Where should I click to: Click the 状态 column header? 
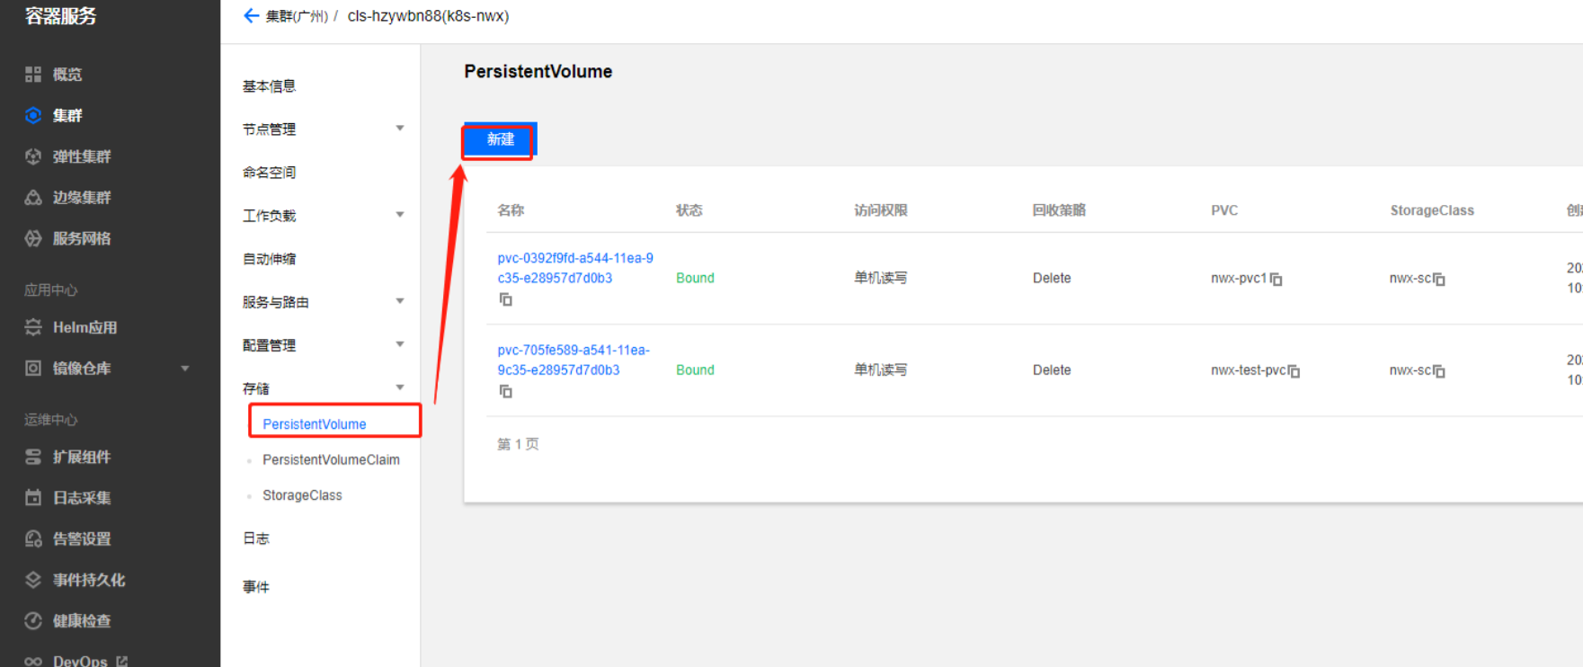pyautogui.click(x=689, y=210)
